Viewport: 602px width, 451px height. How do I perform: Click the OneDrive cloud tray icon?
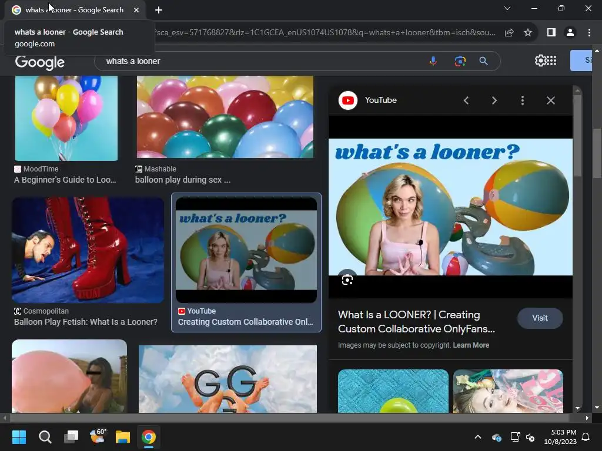[497, 437]
